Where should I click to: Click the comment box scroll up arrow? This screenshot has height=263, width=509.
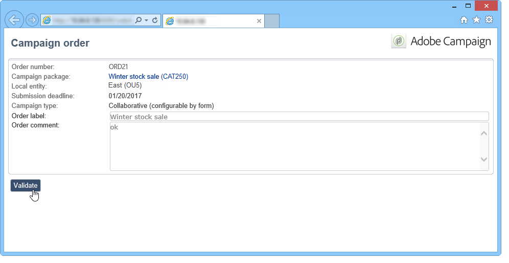pyautogui.click(x=483, y=133)
